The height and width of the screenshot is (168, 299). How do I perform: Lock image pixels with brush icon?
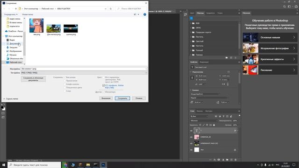204,125
